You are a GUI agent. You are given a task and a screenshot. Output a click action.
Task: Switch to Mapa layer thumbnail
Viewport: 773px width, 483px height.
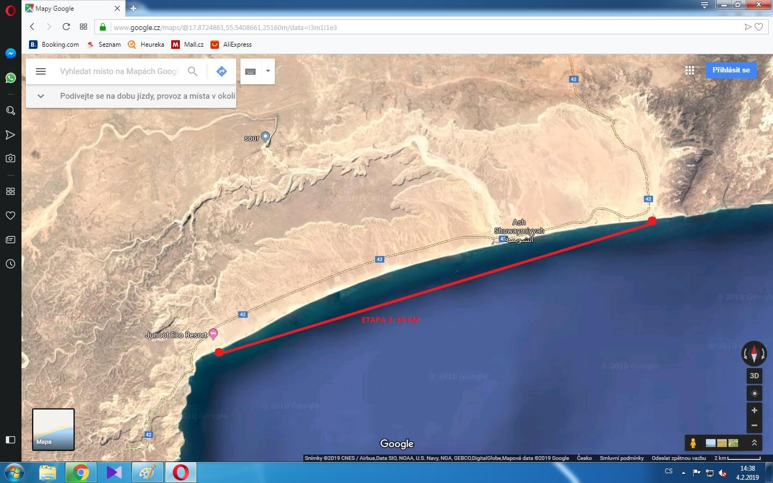[53, 429]
